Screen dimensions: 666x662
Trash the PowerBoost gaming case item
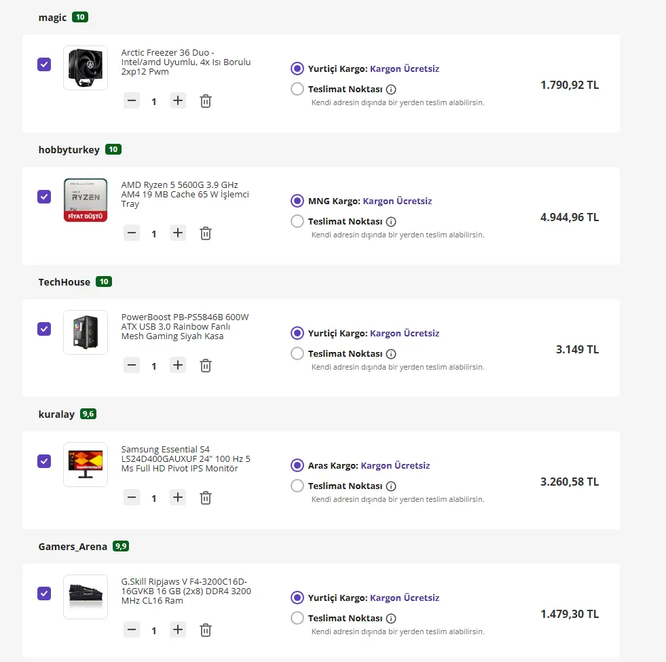206,366
